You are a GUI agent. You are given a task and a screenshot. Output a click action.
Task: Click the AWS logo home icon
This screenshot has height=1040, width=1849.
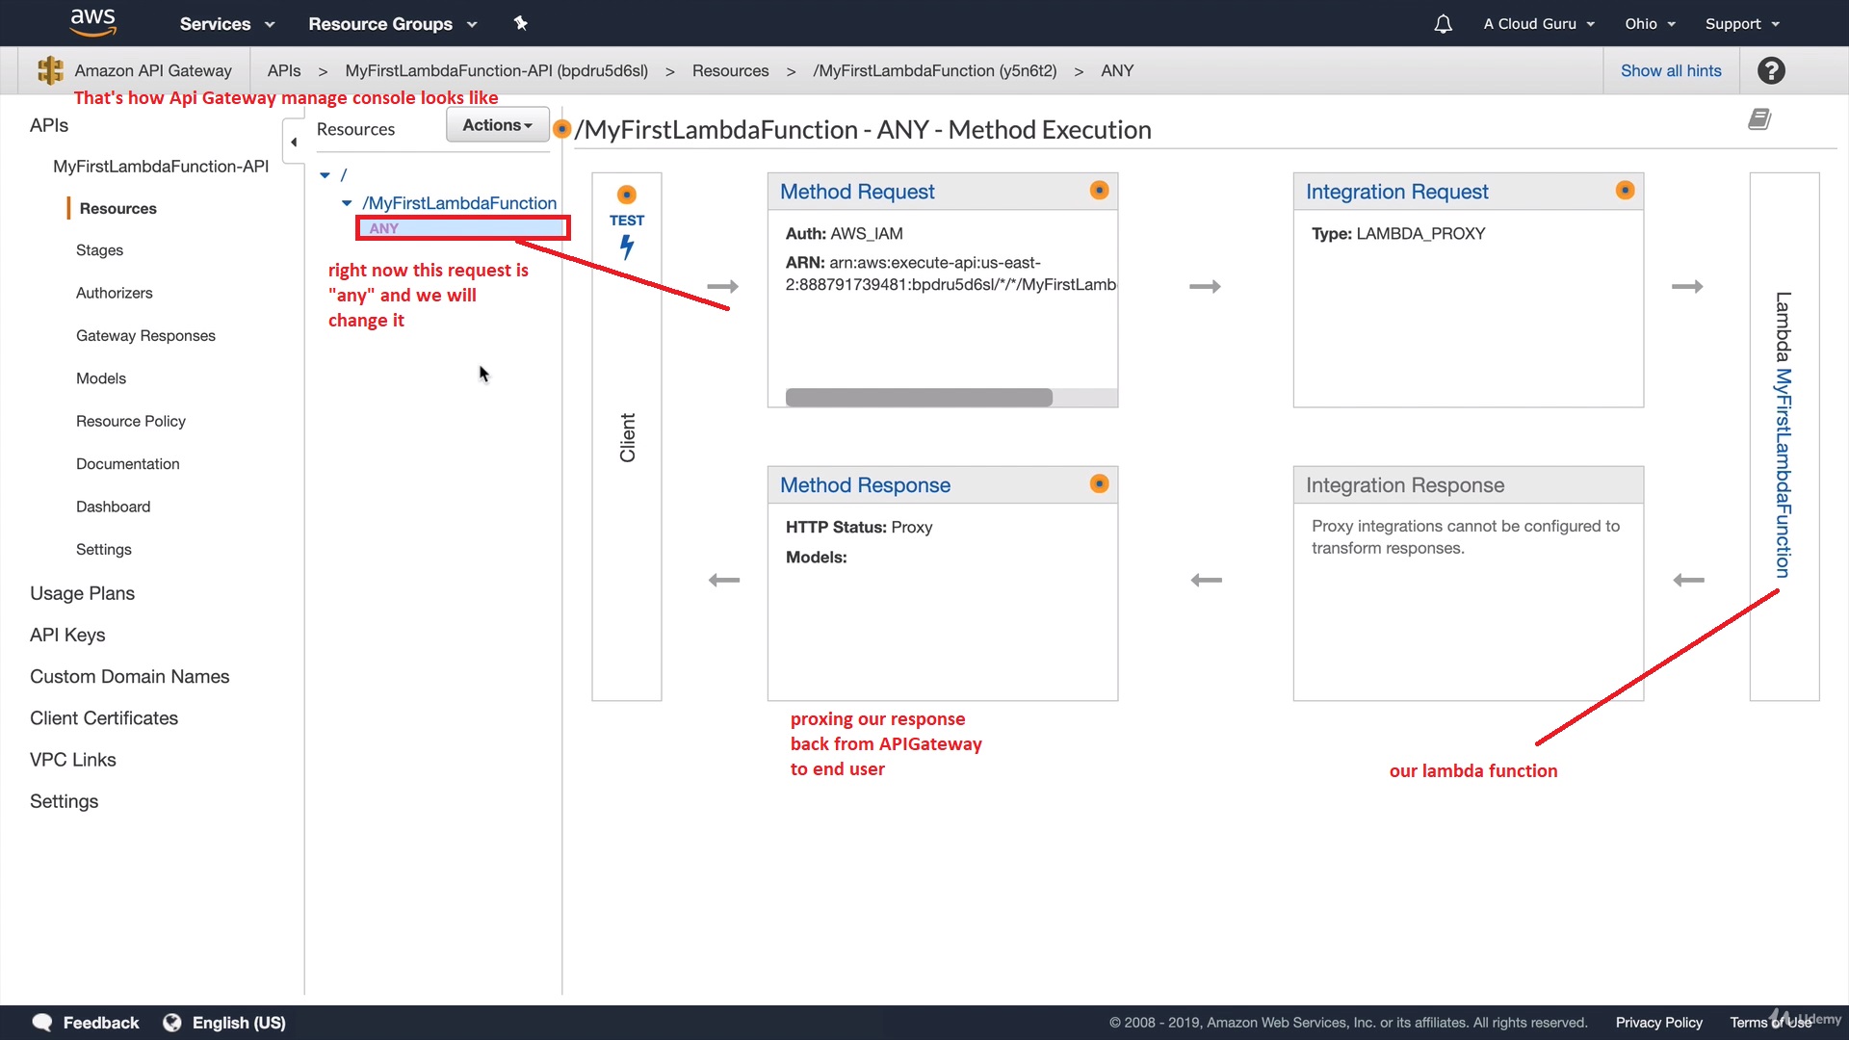click(x=93, y=22)
